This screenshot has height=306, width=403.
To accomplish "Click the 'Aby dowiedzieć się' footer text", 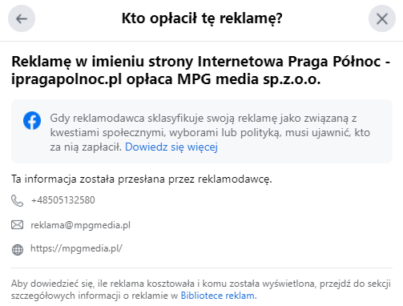I will click(x=201, y=290).
